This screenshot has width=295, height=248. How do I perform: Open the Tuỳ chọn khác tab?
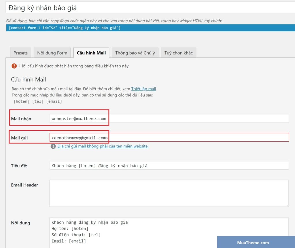[x=178, y=53]
